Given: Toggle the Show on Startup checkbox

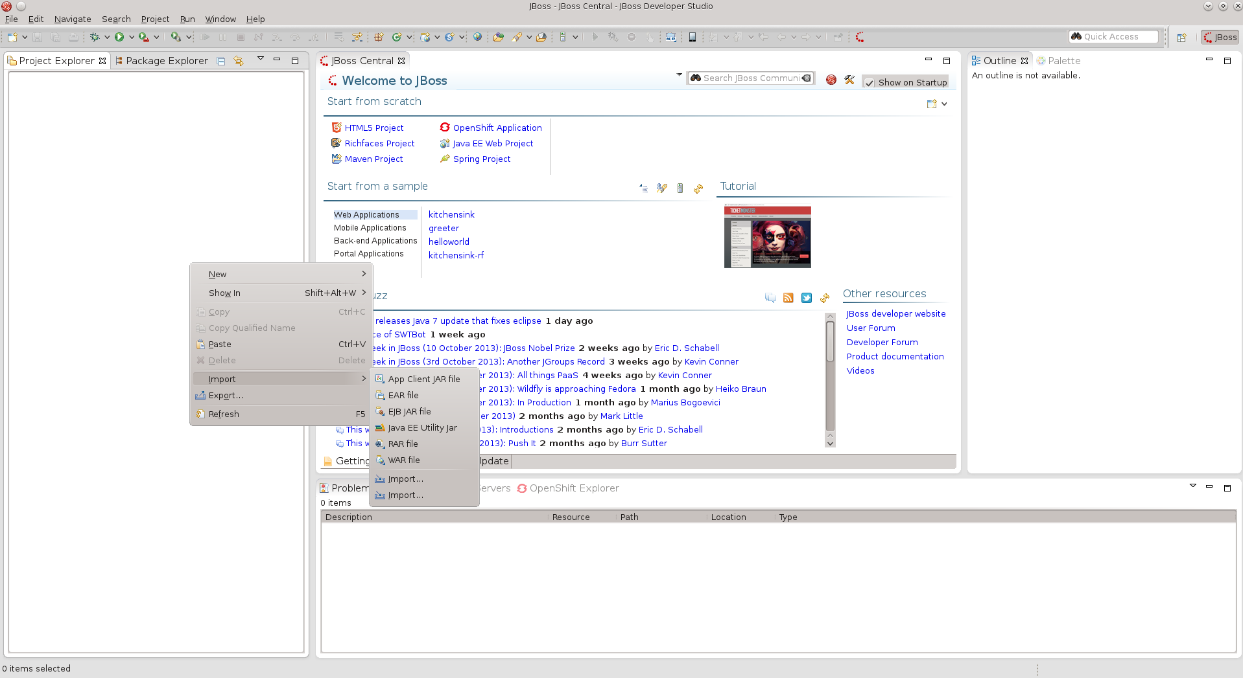Looking at the screenshot, I should (870, 83).
